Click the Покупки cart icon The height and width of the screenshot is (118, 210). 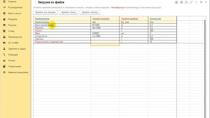pyautogui.click(x=4, y=25)
